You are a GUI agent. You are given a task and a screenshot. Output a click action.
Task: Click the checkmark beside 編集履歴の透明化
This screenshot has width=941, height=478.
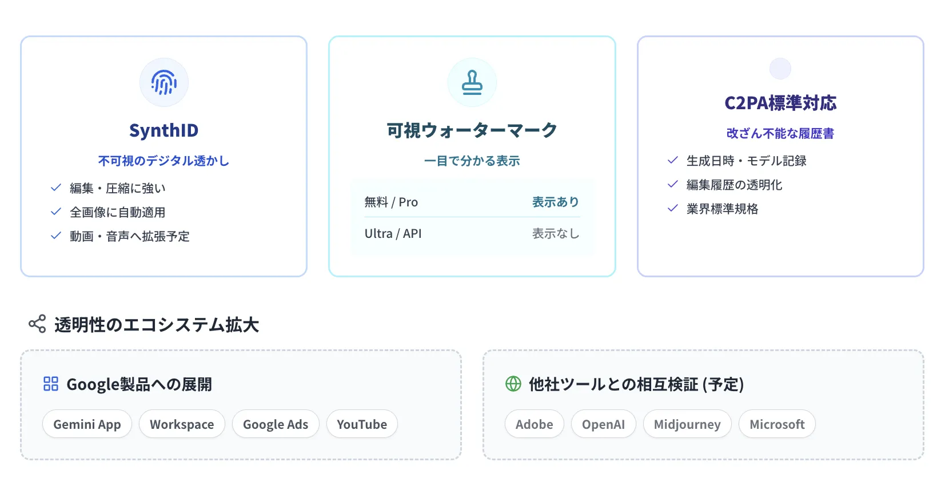(x=673, y=184)
